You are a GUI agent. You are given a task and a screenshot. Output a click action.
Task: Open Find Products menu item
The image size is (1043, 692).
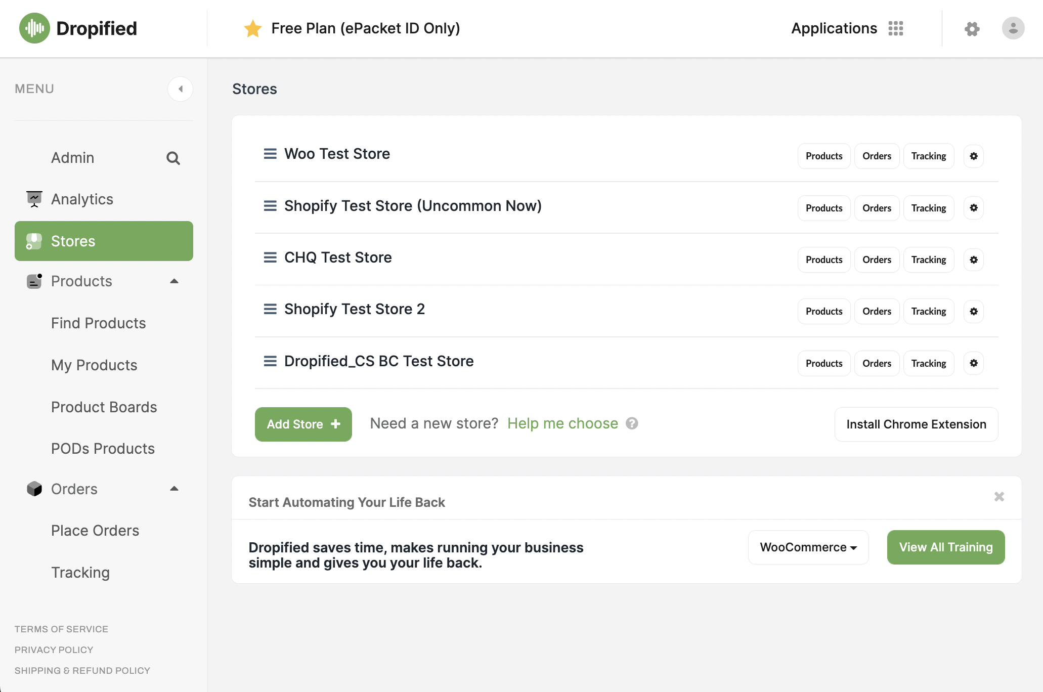(99, 323)
